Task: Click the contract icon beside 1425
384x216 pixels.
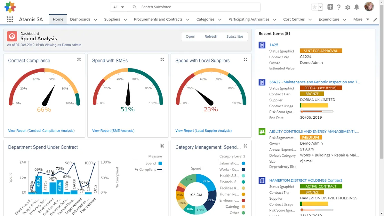Action: [262, 45]
